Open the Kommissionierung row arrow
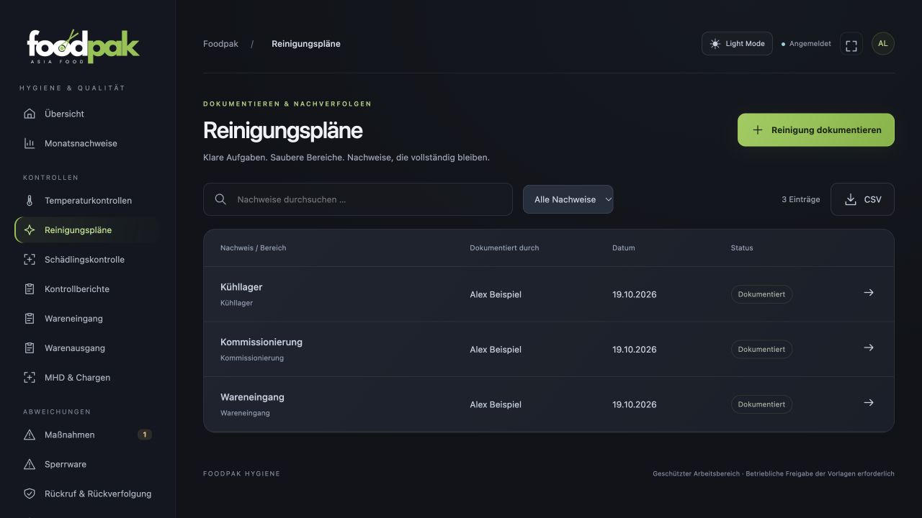The image size is (922, 518). [869, 347]
